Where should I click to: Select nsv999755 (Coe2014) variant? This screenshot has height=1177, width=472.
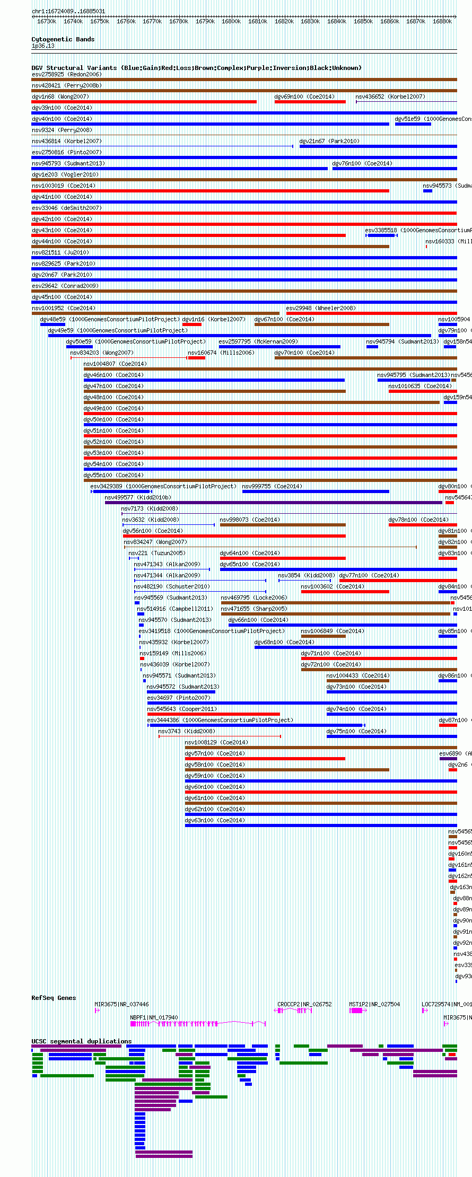point(272,487)
